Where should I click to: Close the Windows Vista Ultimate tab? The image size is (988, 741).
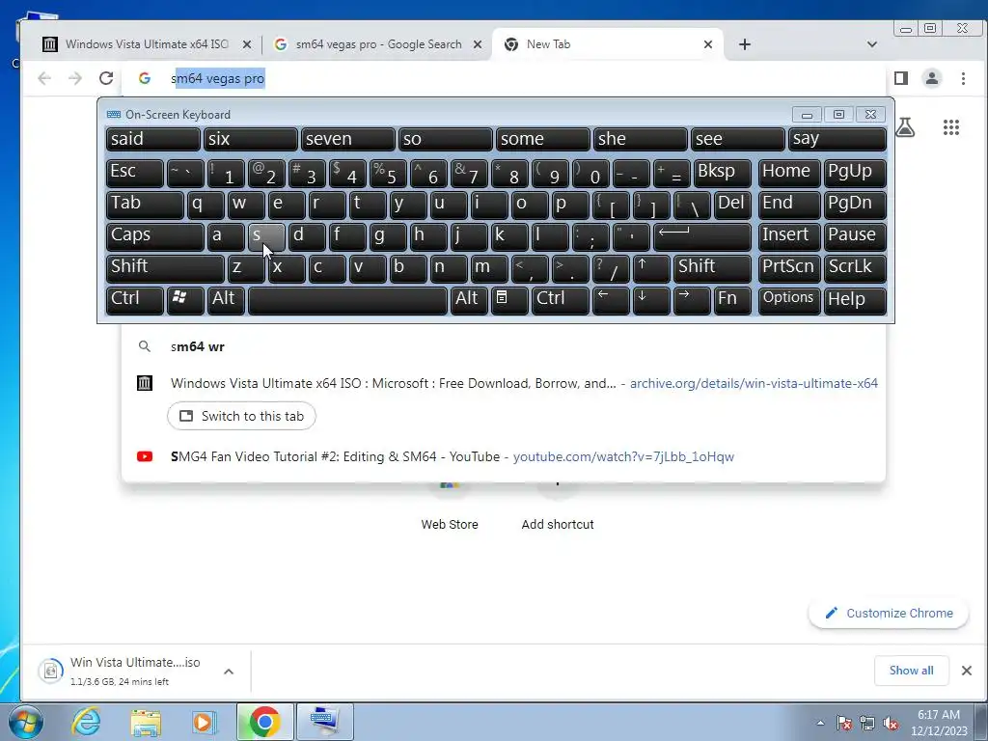(247, 44)
